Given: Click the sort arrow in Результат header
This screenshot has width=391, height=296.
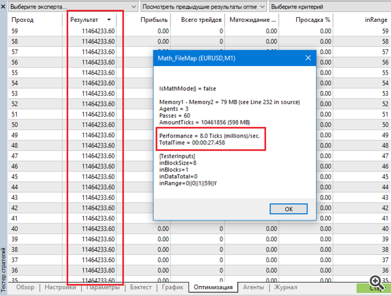Looking at the screenshot, I should pos(109,20).
